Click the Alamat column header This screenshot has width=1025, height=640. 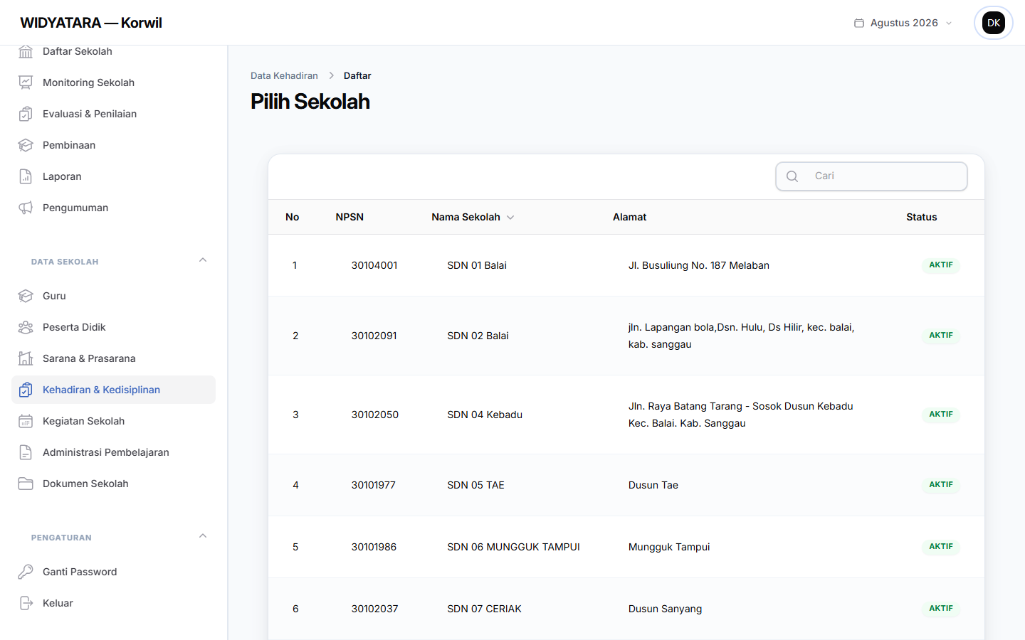630,217
